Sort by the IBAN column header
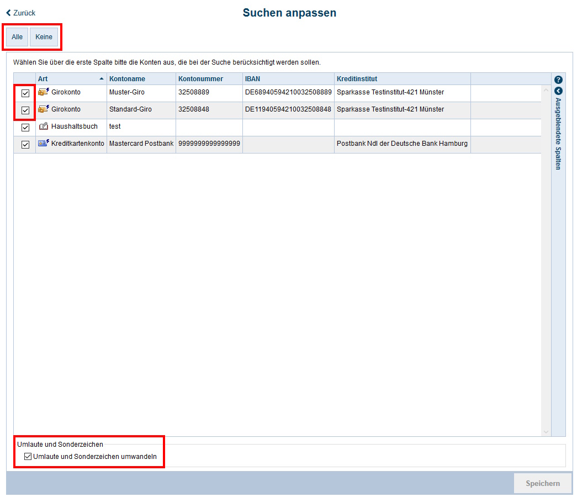The width and height of the screenshot is (577, 497). coord(288,79)
